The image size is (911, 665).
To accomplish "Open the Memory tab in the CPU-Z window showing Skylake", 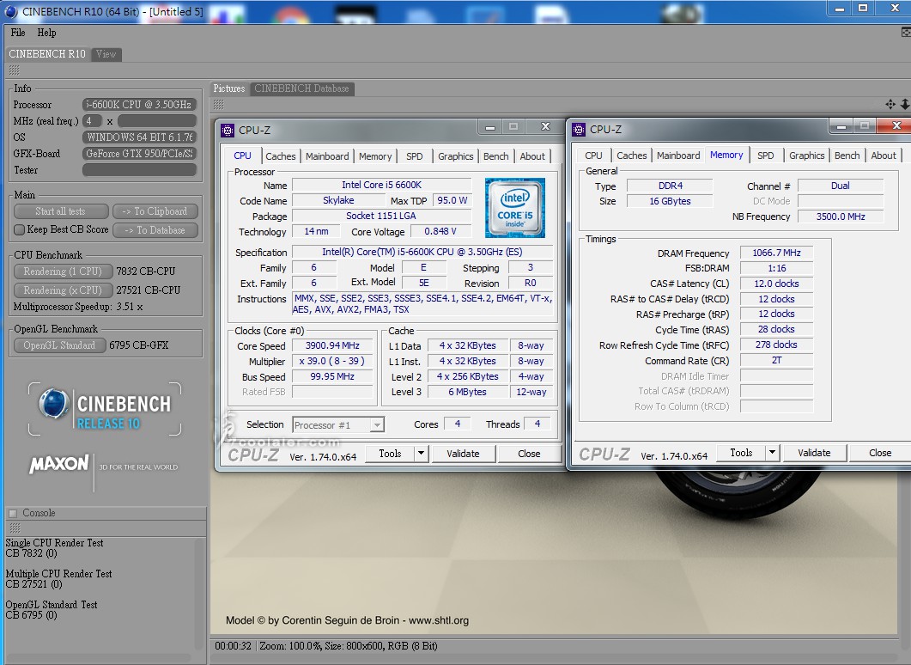I will pyautogui.click(x=375, y=156).
